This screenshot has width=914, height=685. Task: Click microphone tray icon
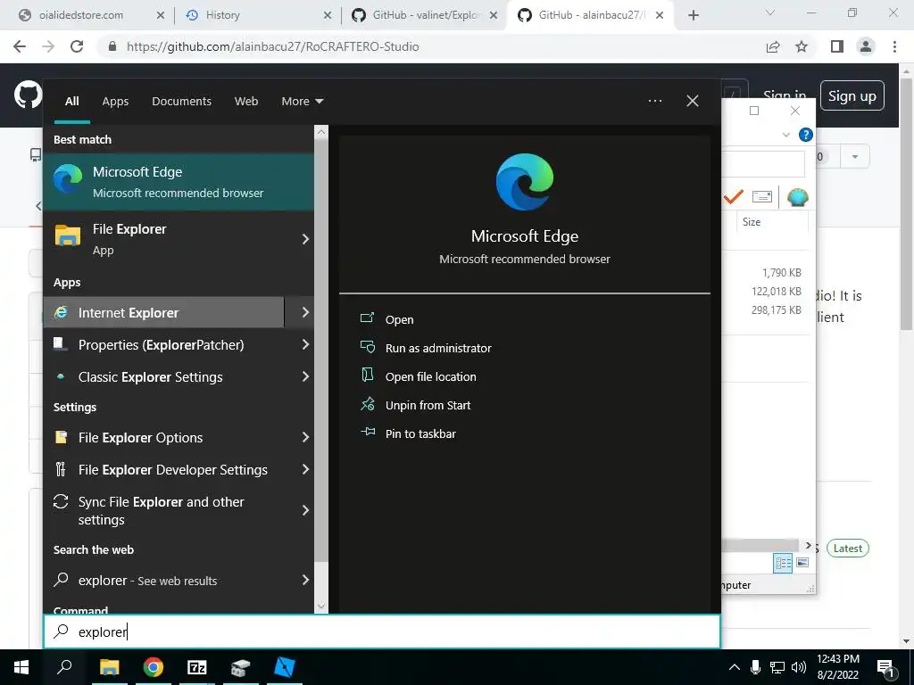point(755,667)
